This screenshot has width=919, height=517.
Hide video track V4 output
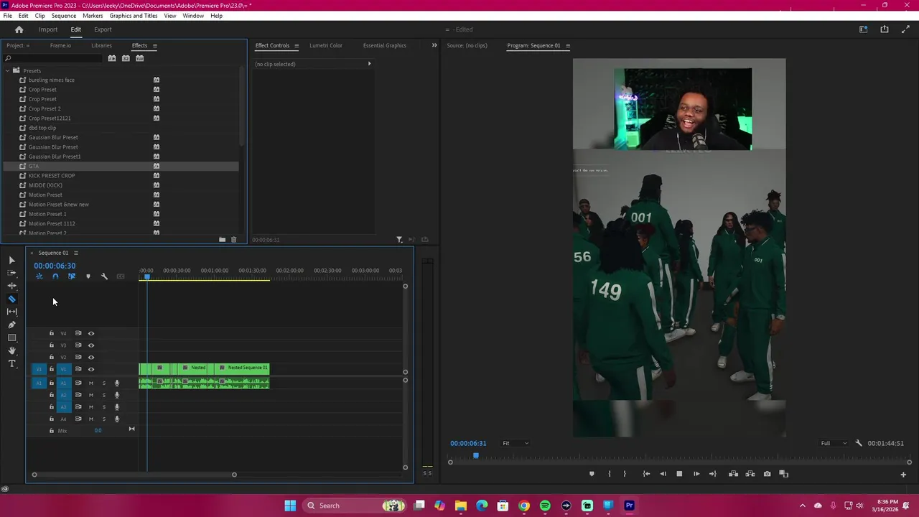pos(91,333)
